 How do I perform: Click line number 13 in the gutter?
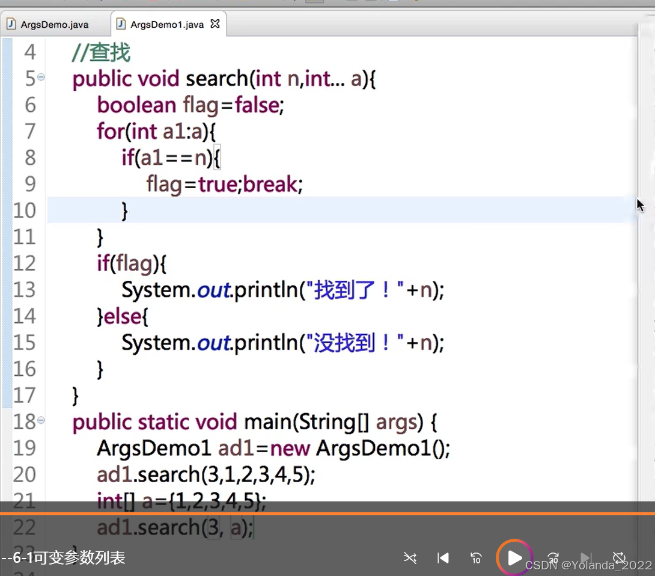[x=24, y=290]
